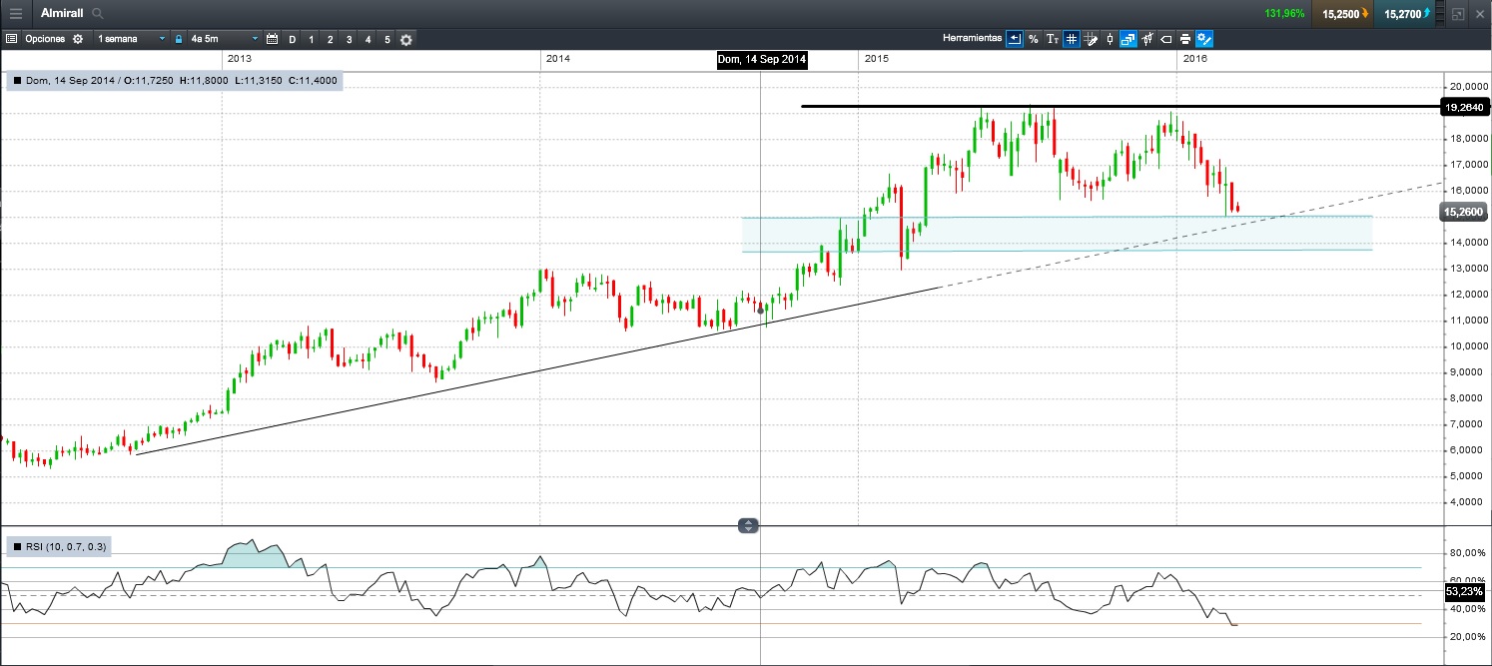Click the black color square in OHLC legend

click(x=17, y=80)
